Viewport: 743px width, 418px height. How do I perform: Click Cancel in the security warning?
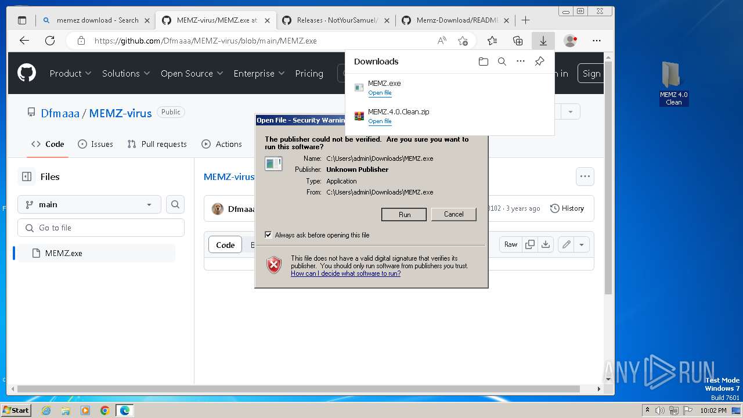click(x=453, y=214)
